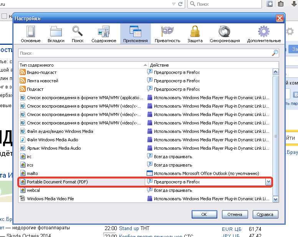Click the webcal protocol icon
This screenshot has width=298, height=237.
(x=23, y=190)
